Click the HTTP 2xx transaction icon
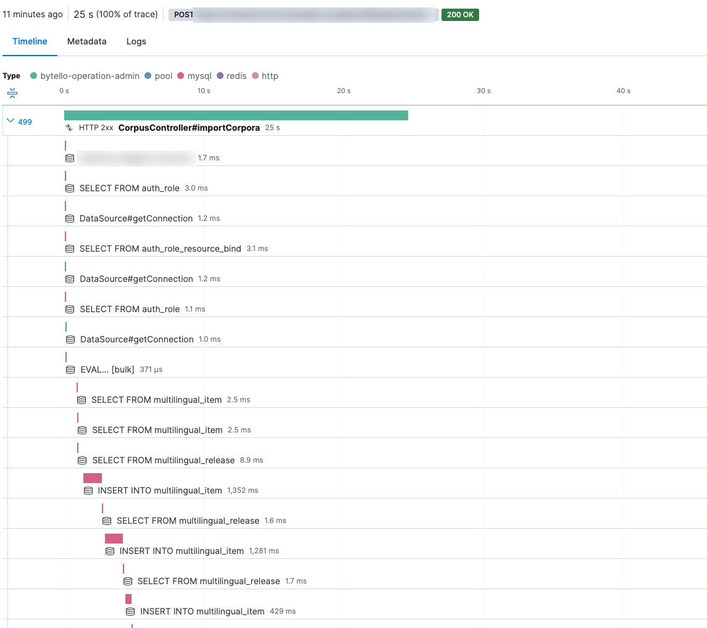This screenshot has height=628, width=707. pos(70,128)
